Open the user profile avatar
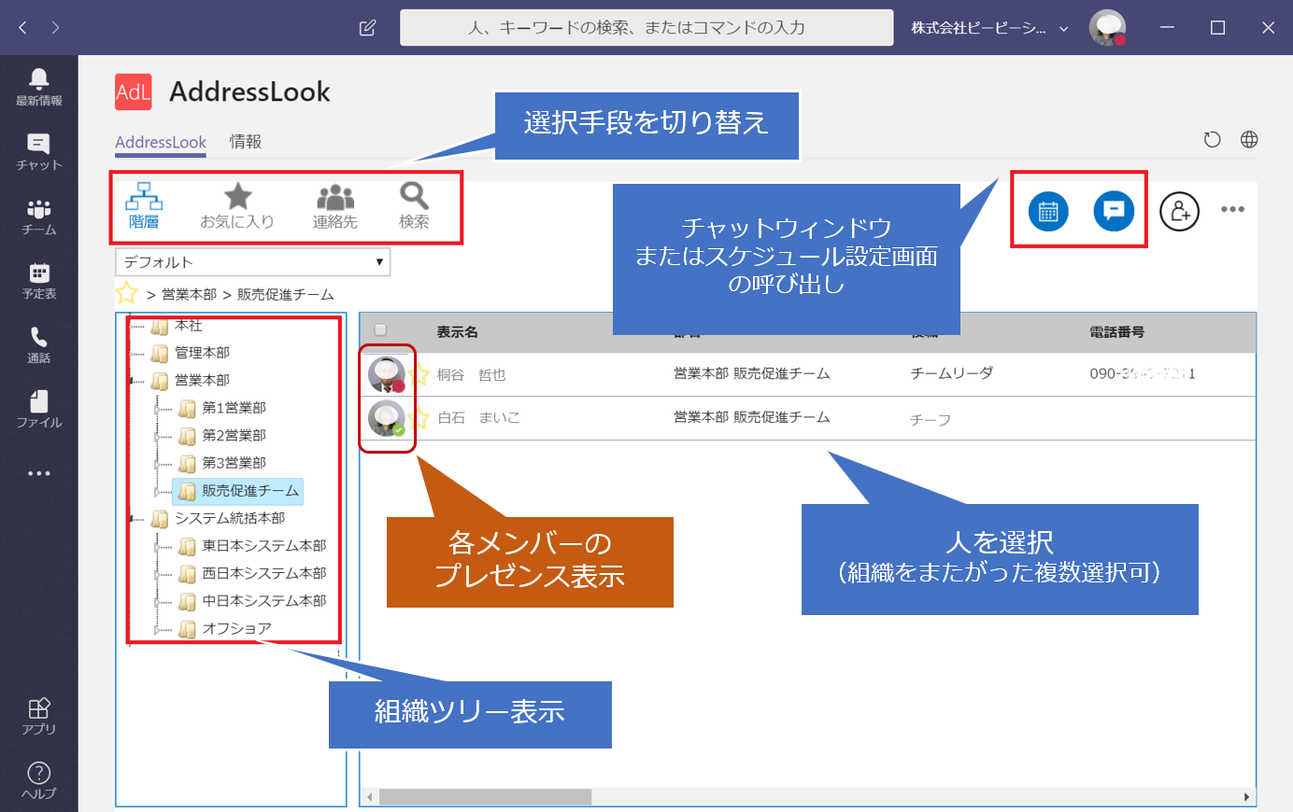 (1107, 28)
